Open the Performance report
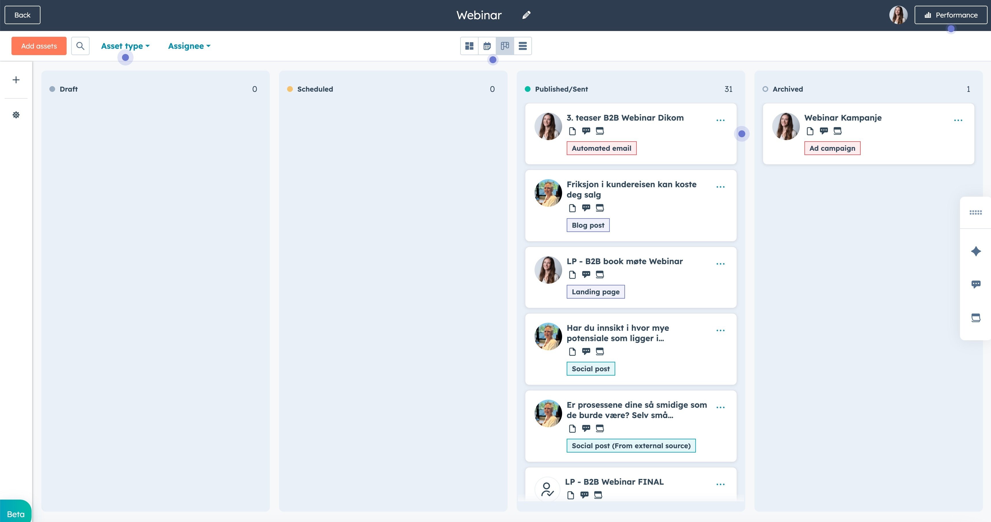This screenshot has height=522, width=991. pyautogui.click(x=951, y=15)
